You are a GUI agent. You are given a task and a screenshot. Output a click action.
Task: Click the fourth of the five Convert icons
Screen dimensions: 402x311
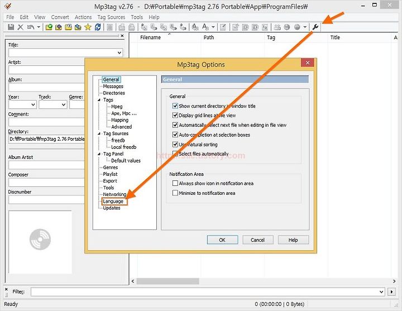point(173,27)
